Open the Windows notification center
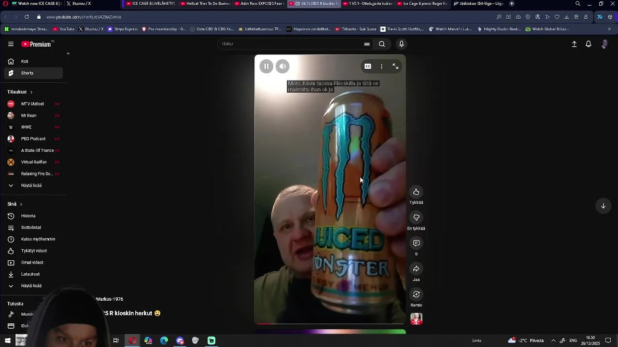 [x=608, y=341]
